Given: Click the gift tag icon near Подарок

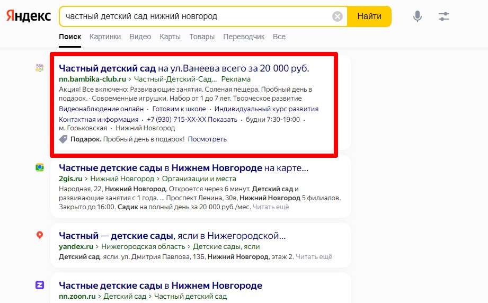Looking at the screenshot, I should point(63,139).
